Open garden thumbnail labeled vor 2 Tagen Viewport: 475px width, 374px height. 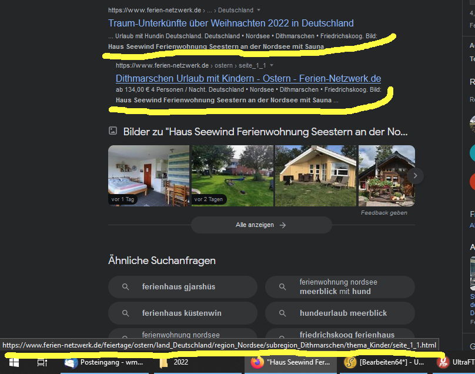[232, 176]
